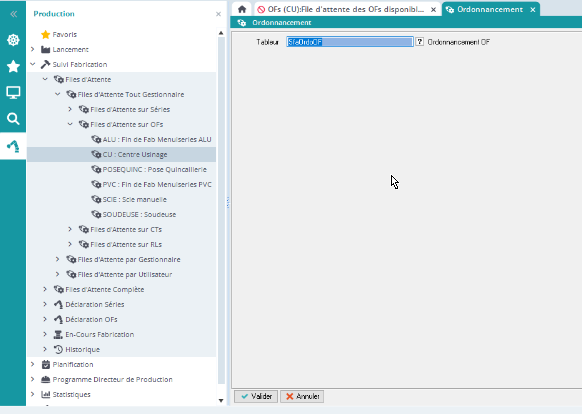Open the search magnifier sidebar icon
This screenshot has width=582, height=414.
(13, 119)
